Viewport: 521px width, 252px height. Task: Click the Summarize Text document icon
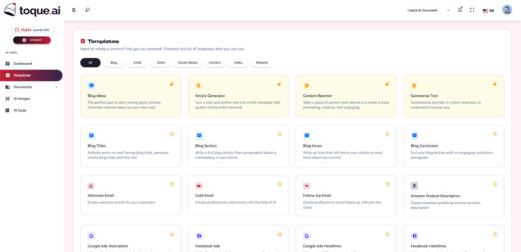(414, 85)
